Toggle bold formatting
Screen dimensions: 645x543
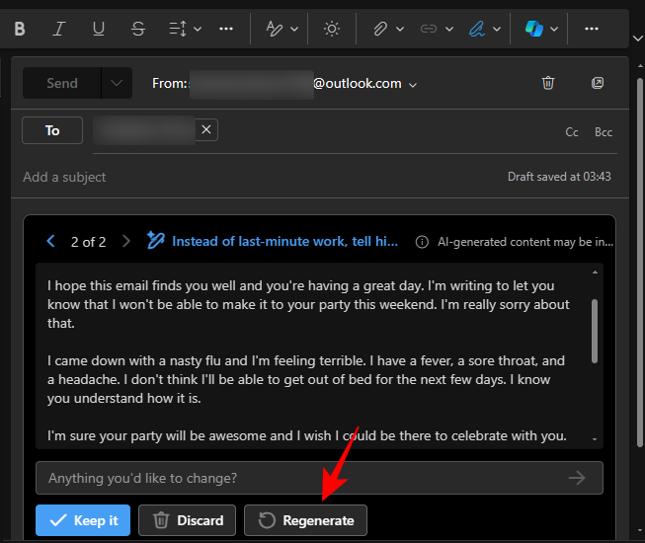[x=20, y=29]
